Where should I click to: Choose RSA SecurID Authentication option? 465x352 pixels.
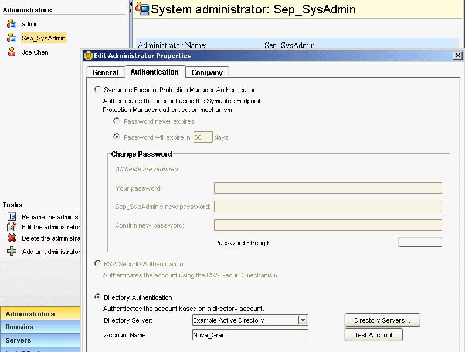tap(98, 264)
